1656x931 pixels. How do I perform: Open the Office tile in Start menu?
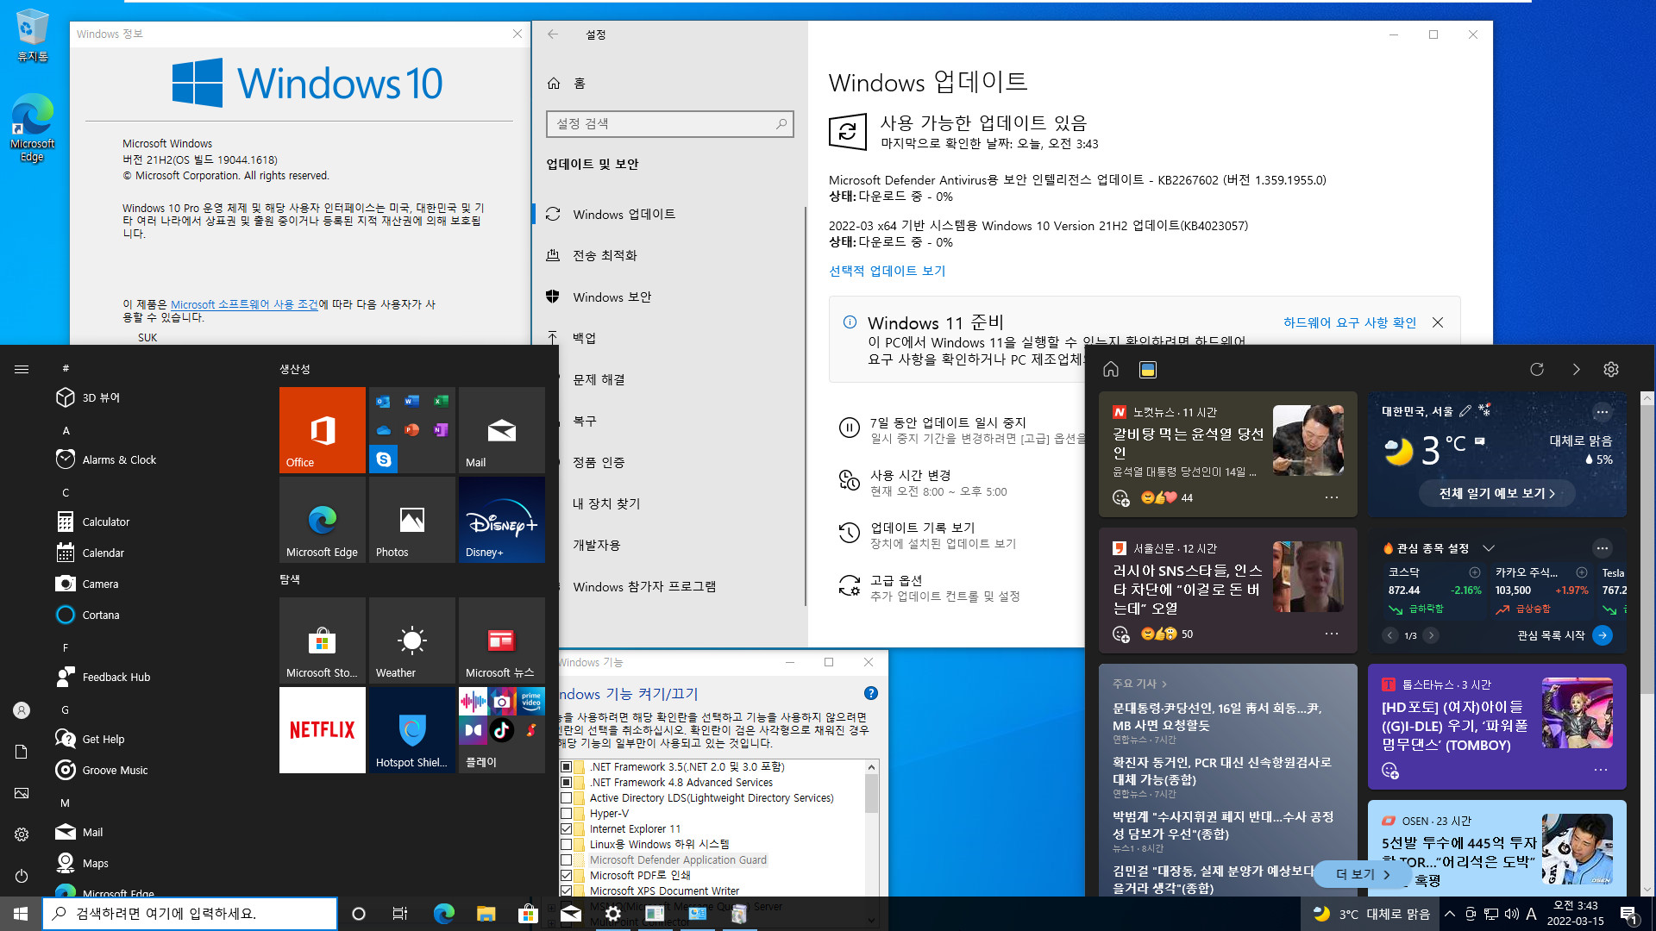click(x=322, y=429)
